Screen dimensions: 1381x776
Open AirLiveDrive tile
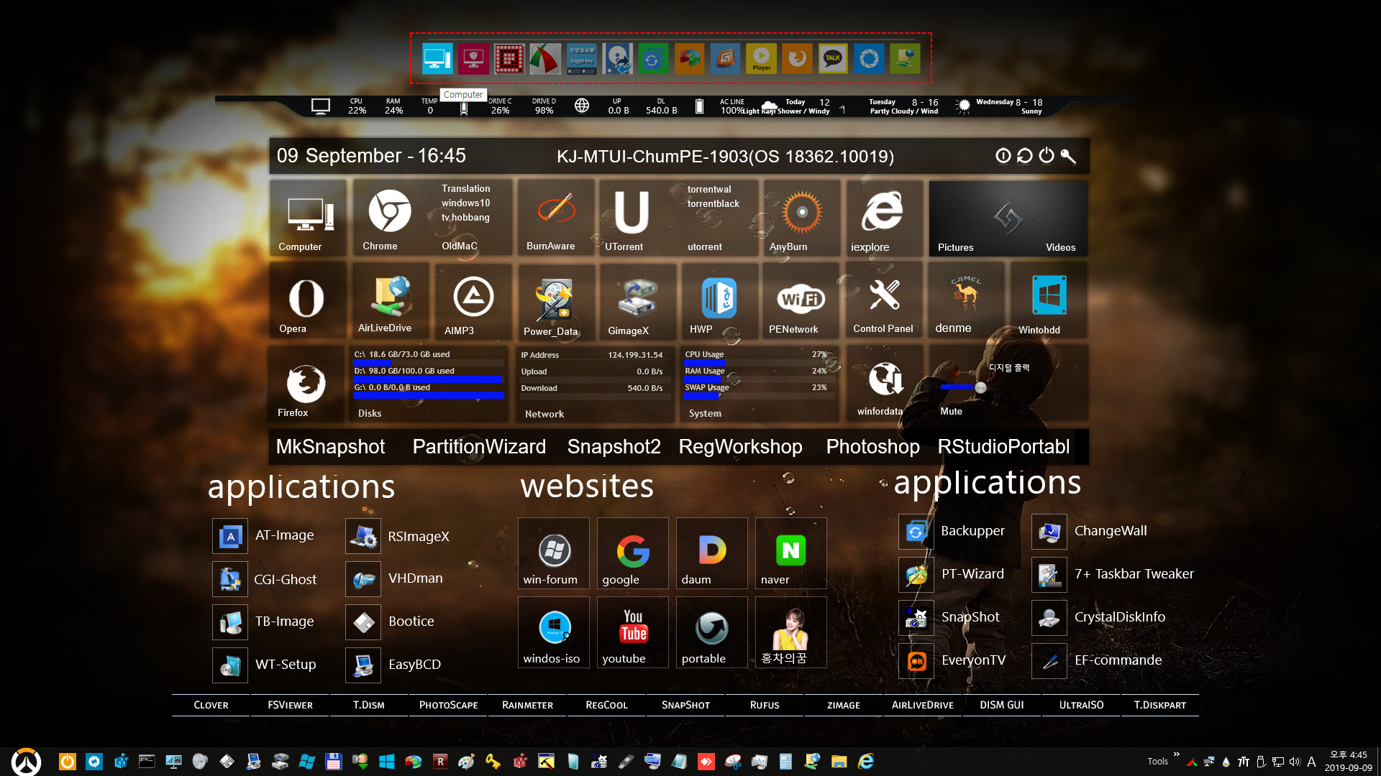[389, 300]
